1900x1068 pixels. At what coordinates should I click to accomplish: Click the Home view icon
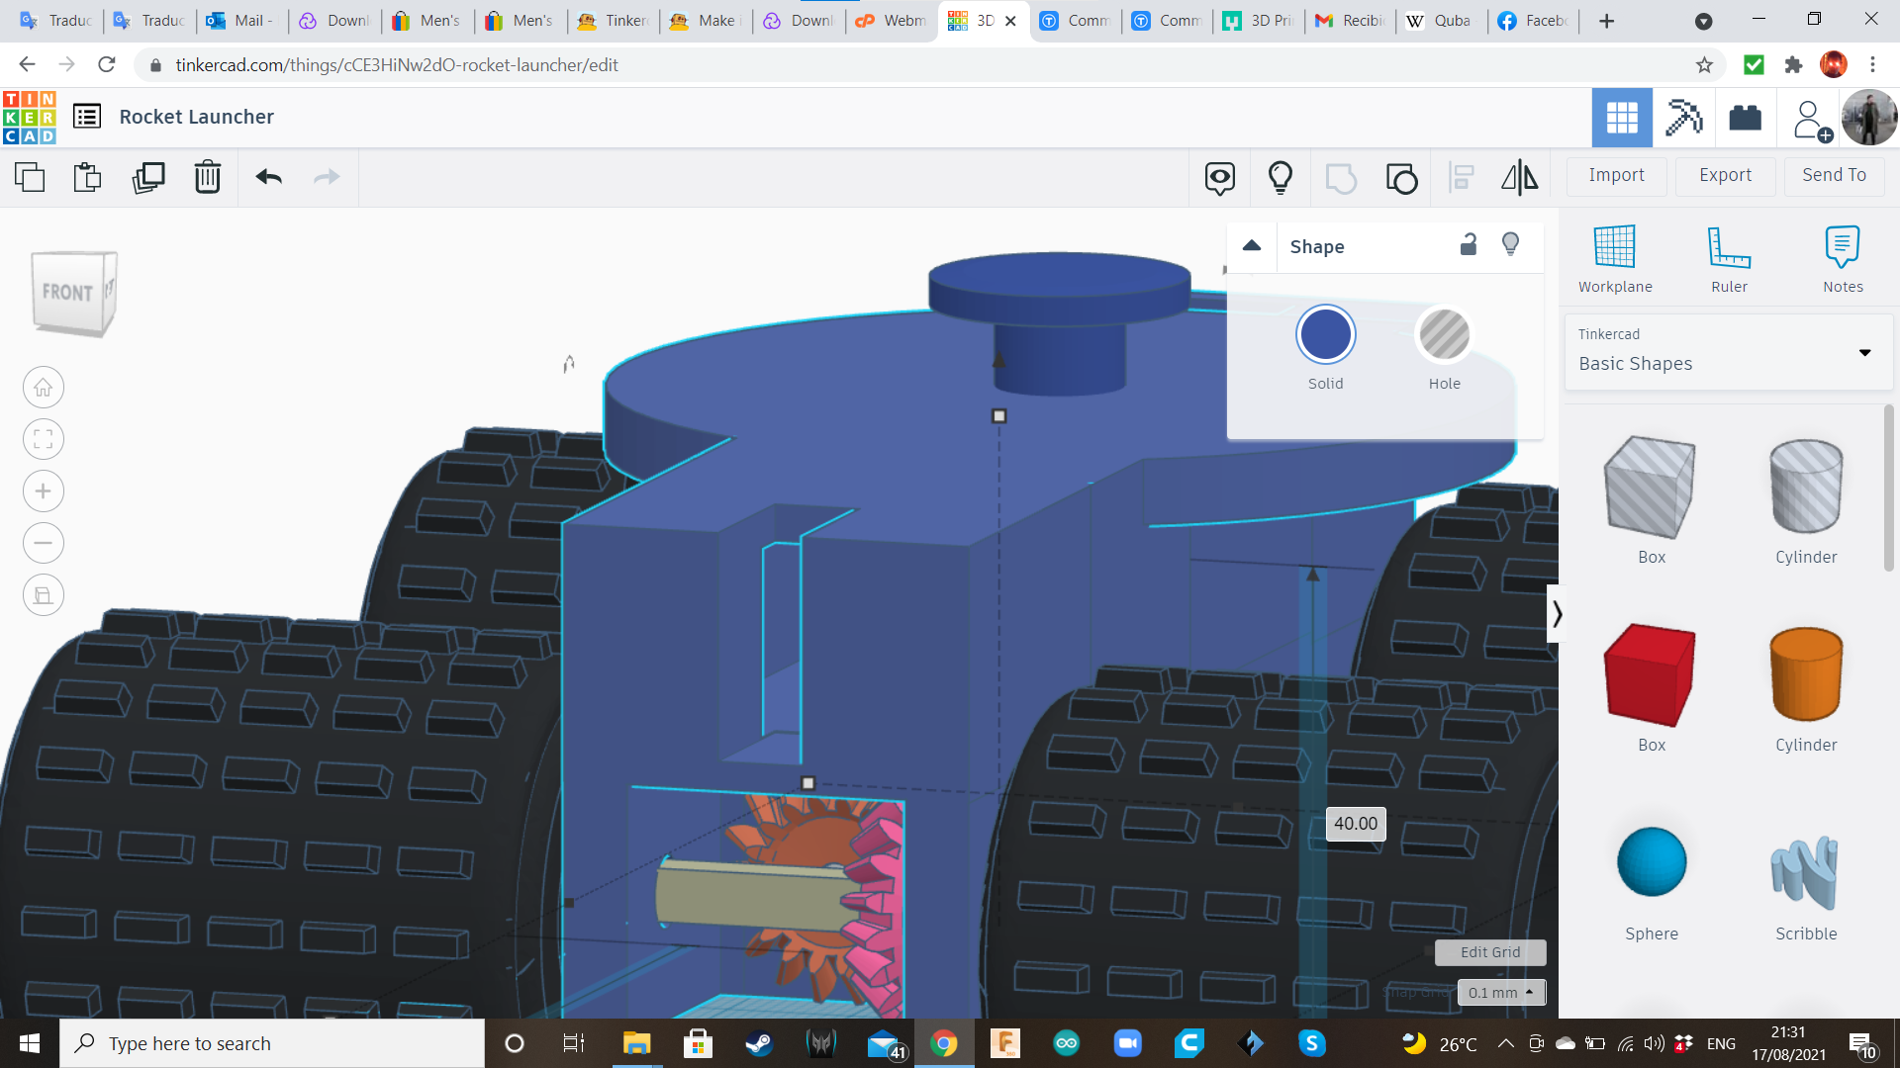click(44, 388)
